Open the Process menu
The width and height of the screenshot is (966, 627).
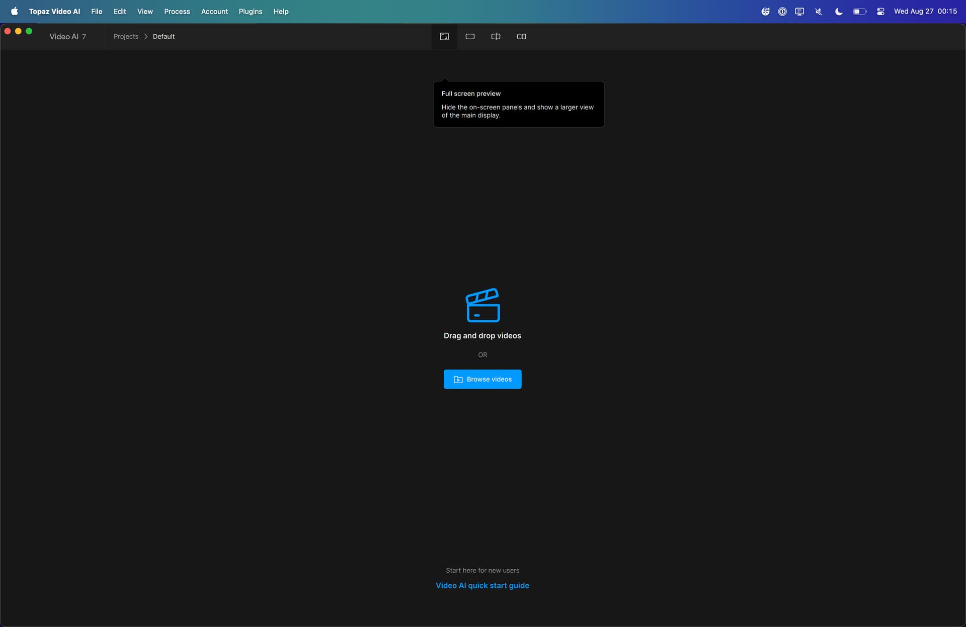click(x=177, y=11)
